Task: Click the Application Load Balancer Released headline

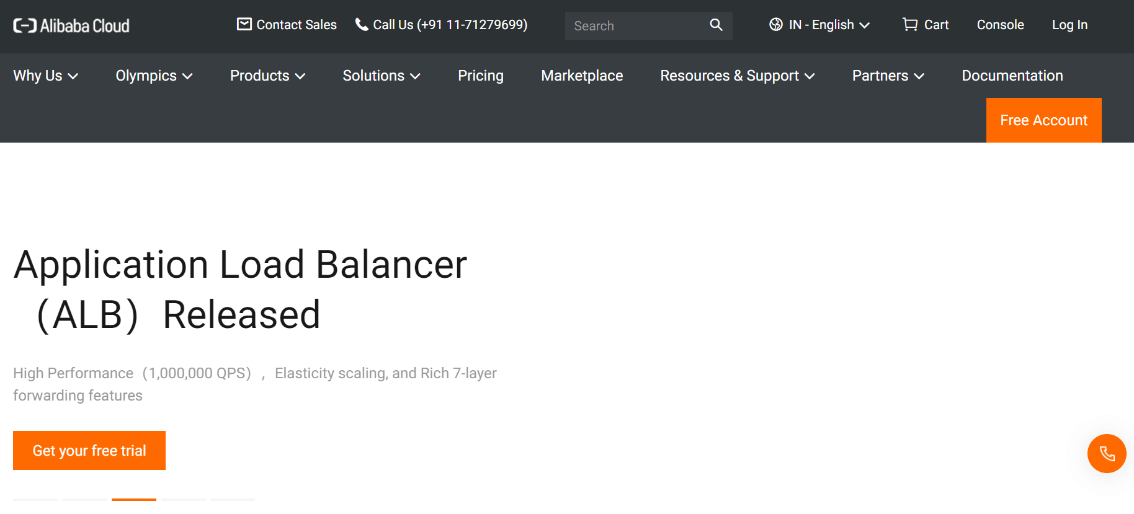Action: (240, 290)
